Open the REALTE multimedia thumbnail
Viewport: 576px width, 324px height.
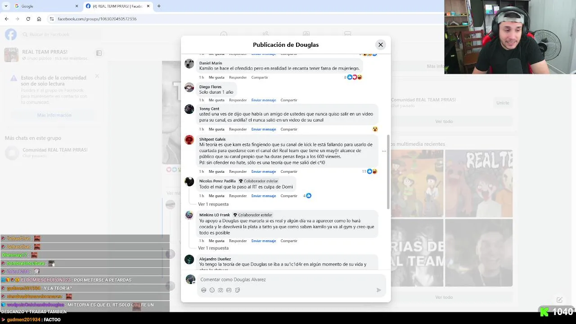click(479, 184)
